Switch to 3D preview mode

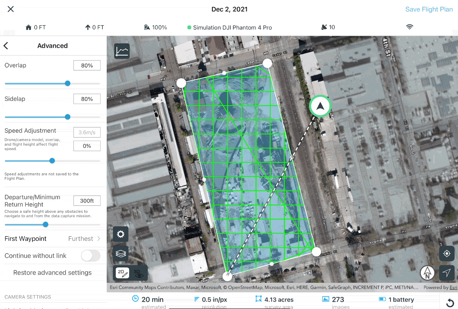(138, 273)
